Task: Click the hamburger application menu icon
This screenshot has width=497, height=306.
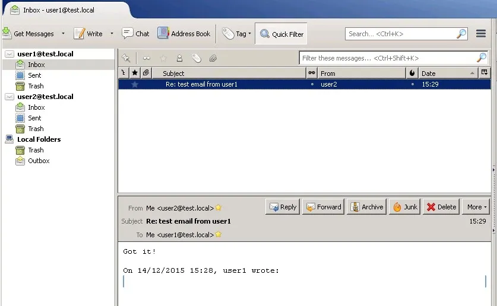Action: pos(481,34)
